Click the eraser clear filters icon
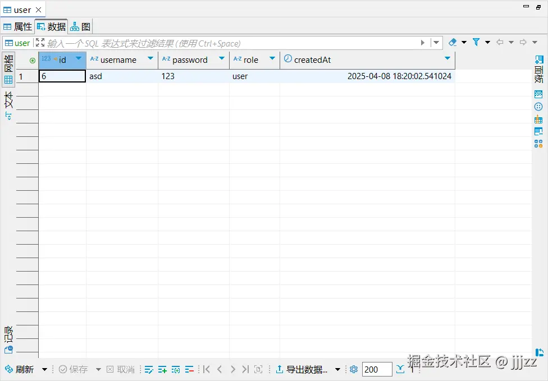548x381 pixels. pyautogui.click(x=453, y=42)
